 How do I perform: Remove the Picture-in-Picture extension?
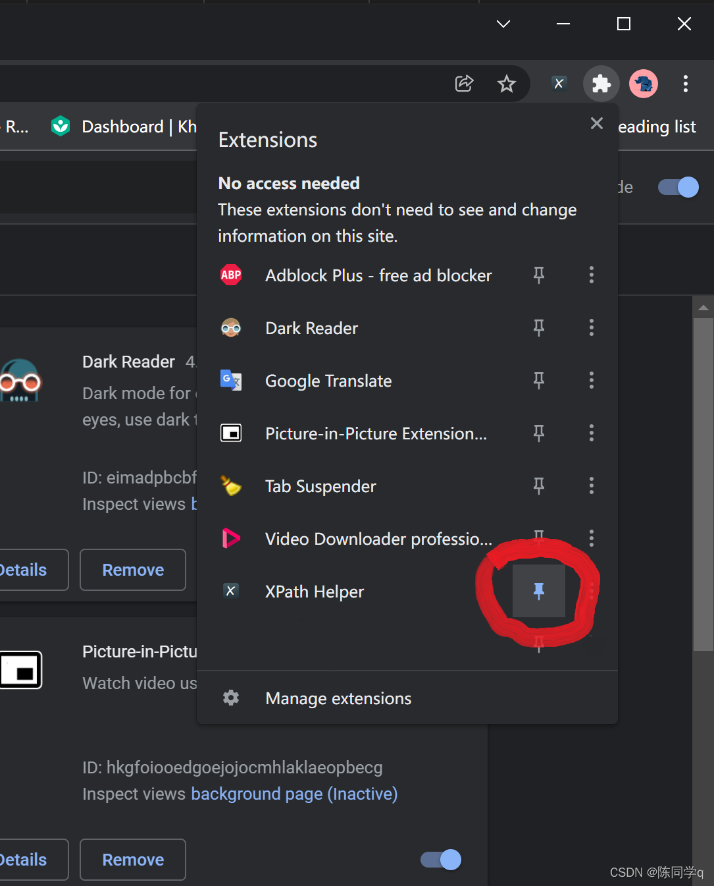133,860
